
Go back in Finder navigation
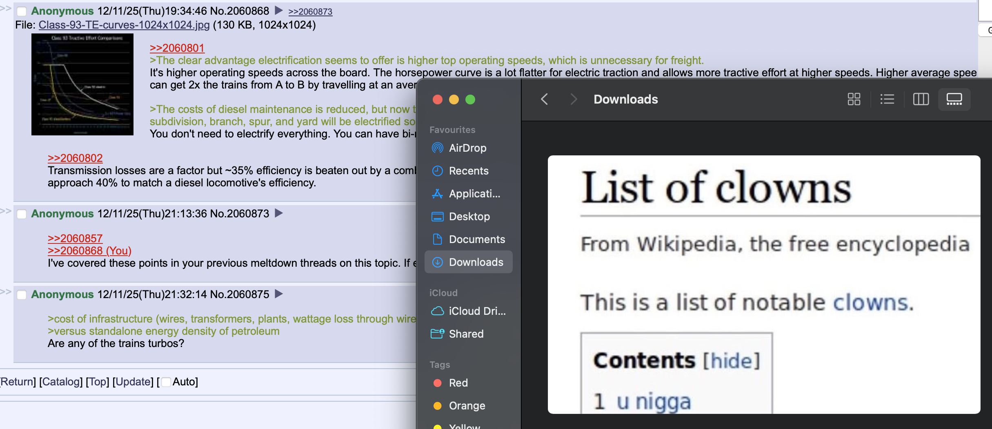544,99
